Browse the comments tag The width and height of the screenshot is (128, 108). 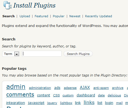pyautogui.click(x=20, y=95)
